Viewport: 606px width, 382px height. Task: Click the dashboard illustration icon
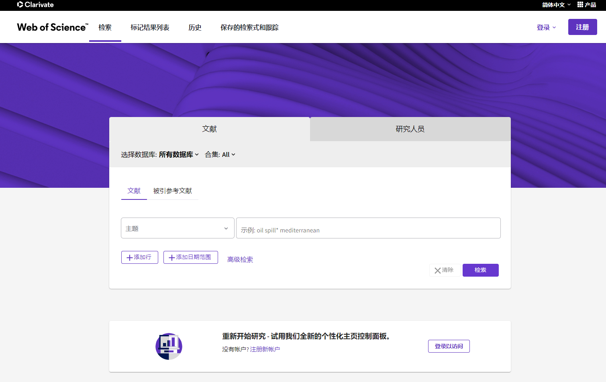pyautogui.click(x=169, y=346)
